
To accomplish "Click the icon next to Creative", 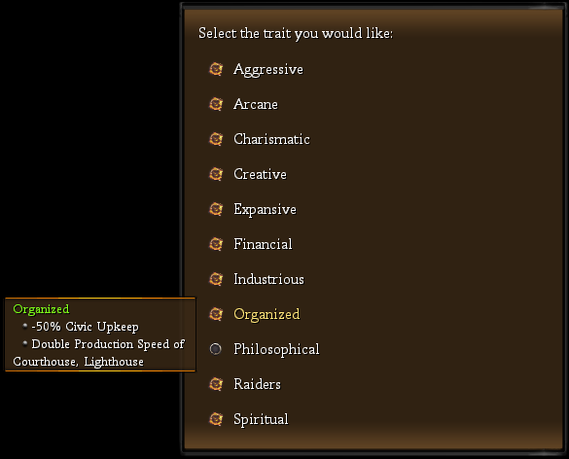I will (x=216, y=174).
